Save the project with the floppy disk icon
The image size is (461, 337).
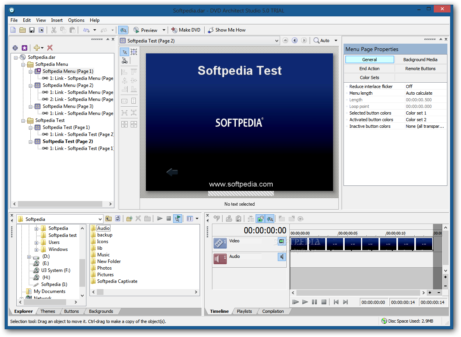[x=32, y=30]
